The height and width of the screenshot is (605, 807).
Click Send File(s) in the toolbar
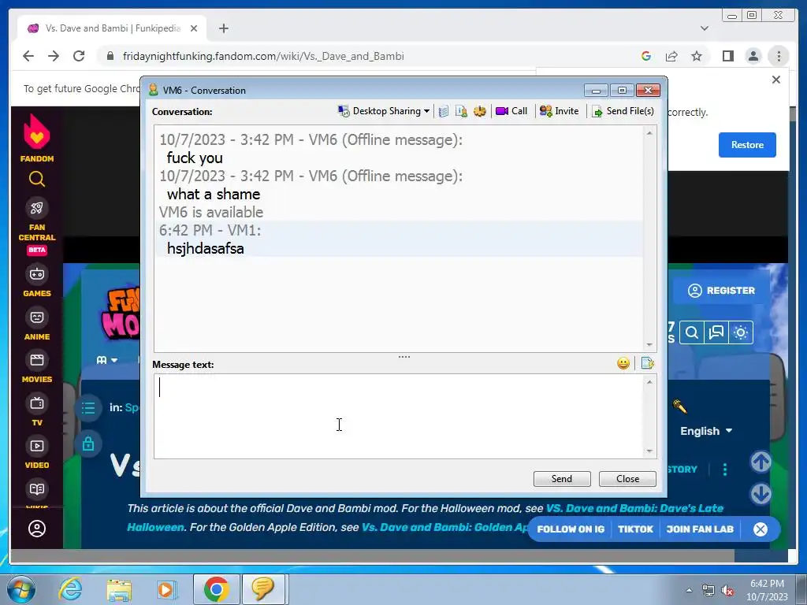(623, 111)
